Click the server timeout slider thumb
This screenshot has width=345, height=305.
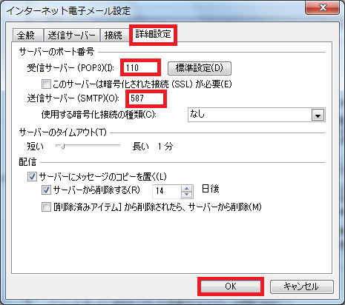(x=62, y=147)
